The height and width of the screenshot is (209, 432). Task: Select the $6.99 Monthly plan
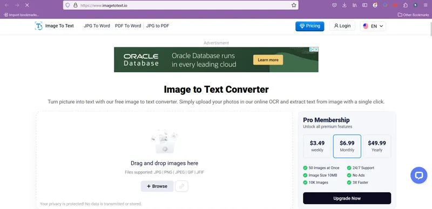(x=347, y=147)
